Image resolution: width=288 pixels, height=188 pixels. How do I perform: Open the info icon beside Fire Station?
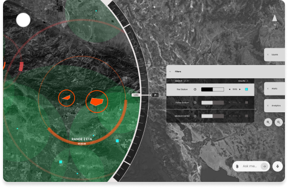coord(195,89)
